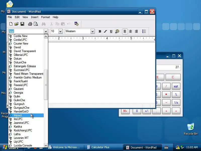The image size is (201, 151).
Task: Select Impact from the font list
Action: pos(26,115)
